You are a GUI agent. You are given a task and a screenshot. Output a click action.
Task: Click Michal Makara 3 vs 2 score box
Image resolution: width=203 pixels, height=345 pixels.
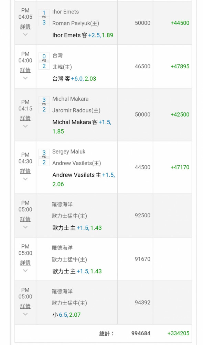pos(44,105)
